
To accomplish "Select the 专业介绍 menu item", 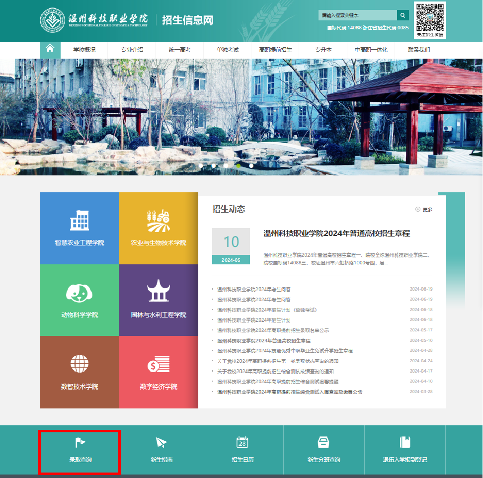I will tap(132, 50).
